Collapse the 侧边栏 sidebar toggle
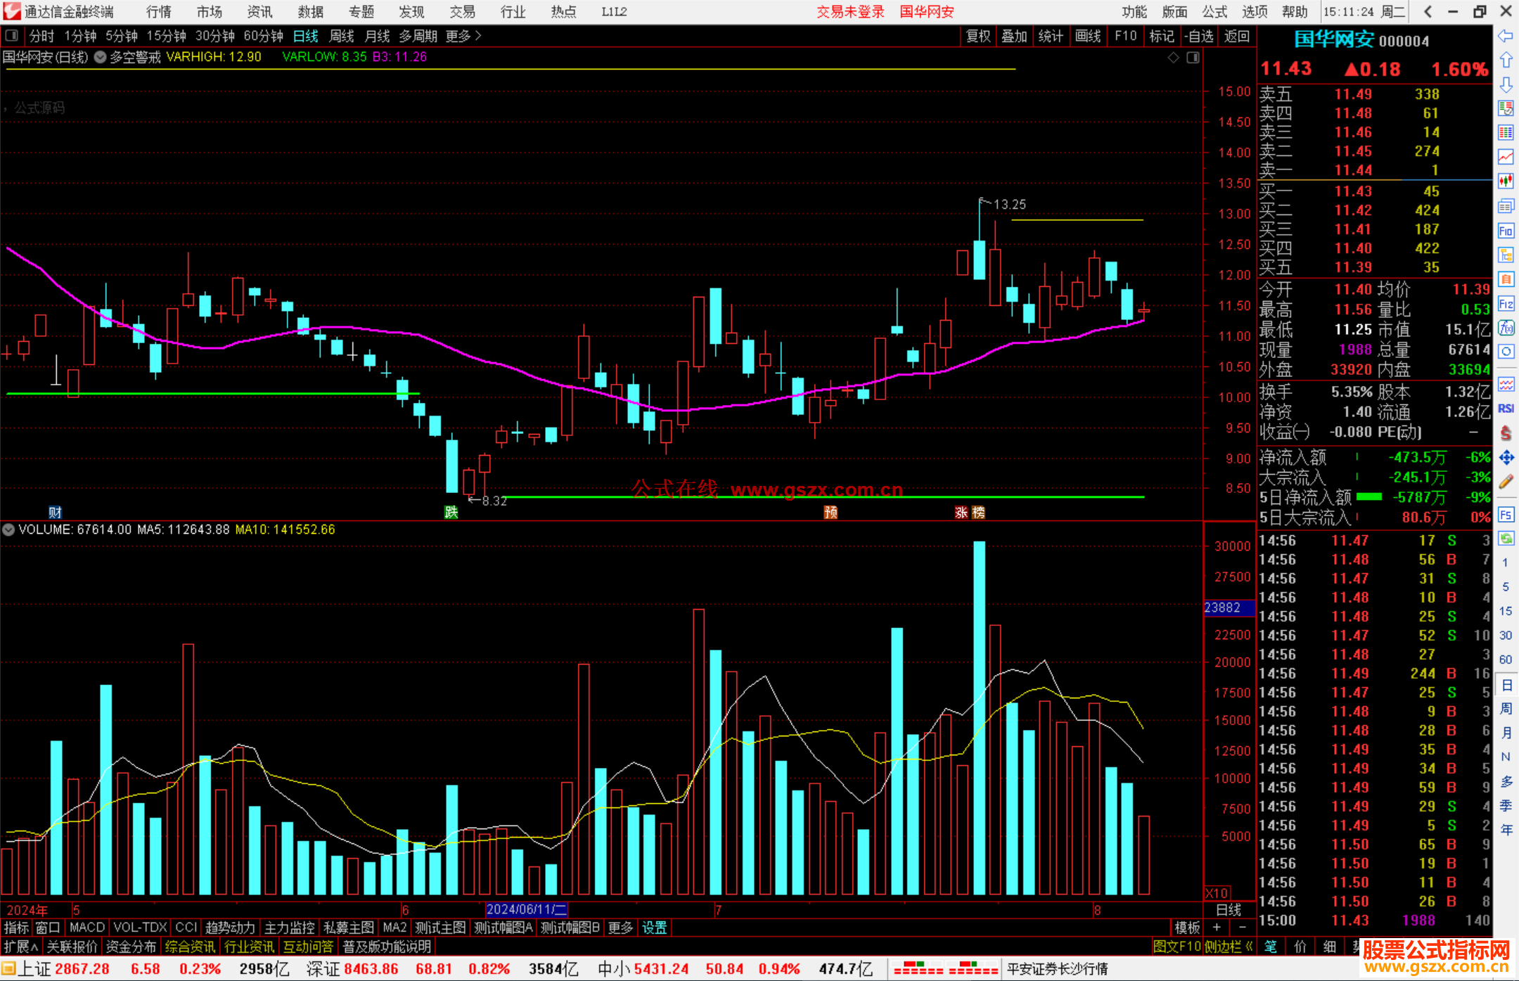The image size is (1519, 981). (1228, 947)
